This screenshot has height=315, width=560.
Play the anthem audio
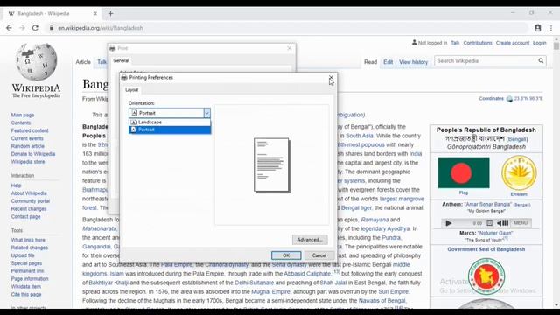(x=449, y=223)
